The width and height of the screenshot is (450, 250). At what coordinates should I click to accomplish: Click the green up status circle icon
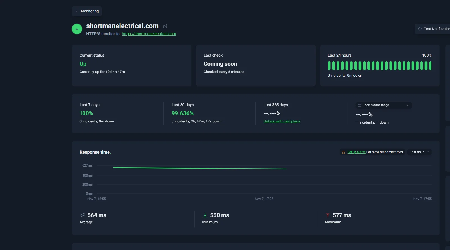77,29
